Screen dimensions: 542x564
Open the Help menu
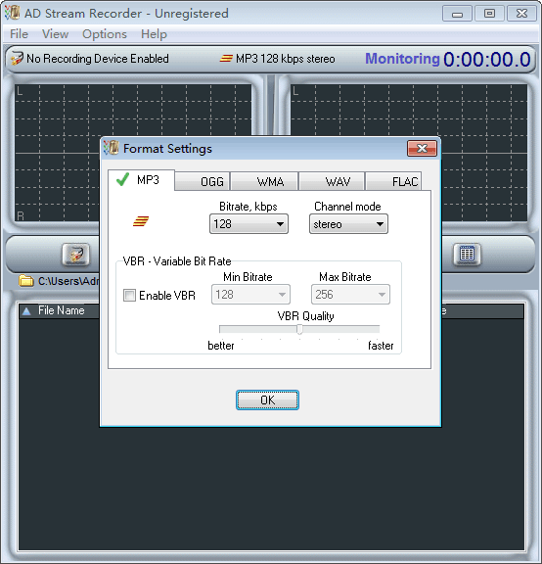coord(154,34)
